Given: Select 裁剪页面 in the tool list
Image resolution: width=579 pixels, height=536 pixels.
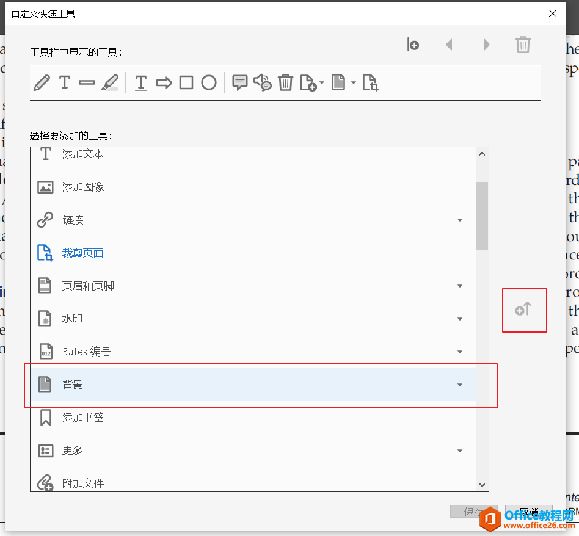Looking at the screenshot, I should tap(253, 253).
